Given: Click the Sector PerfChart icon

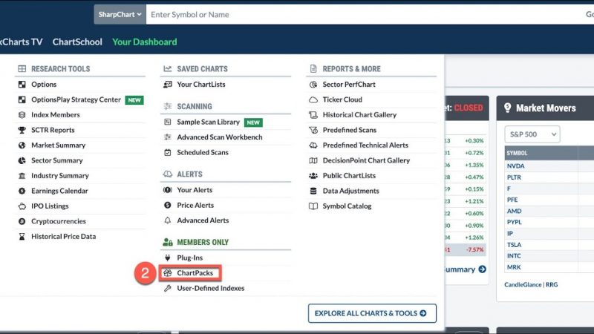Looking at the screenshot, I should (x=313, y=85).
